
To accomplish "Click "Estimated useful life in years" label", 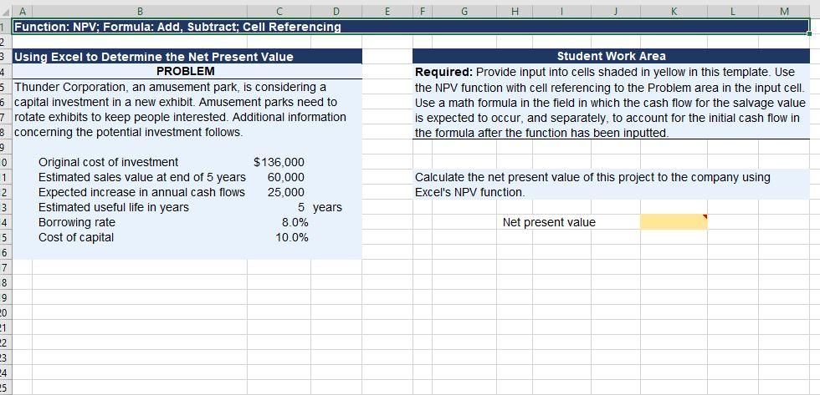I will [x=114, y=207].
